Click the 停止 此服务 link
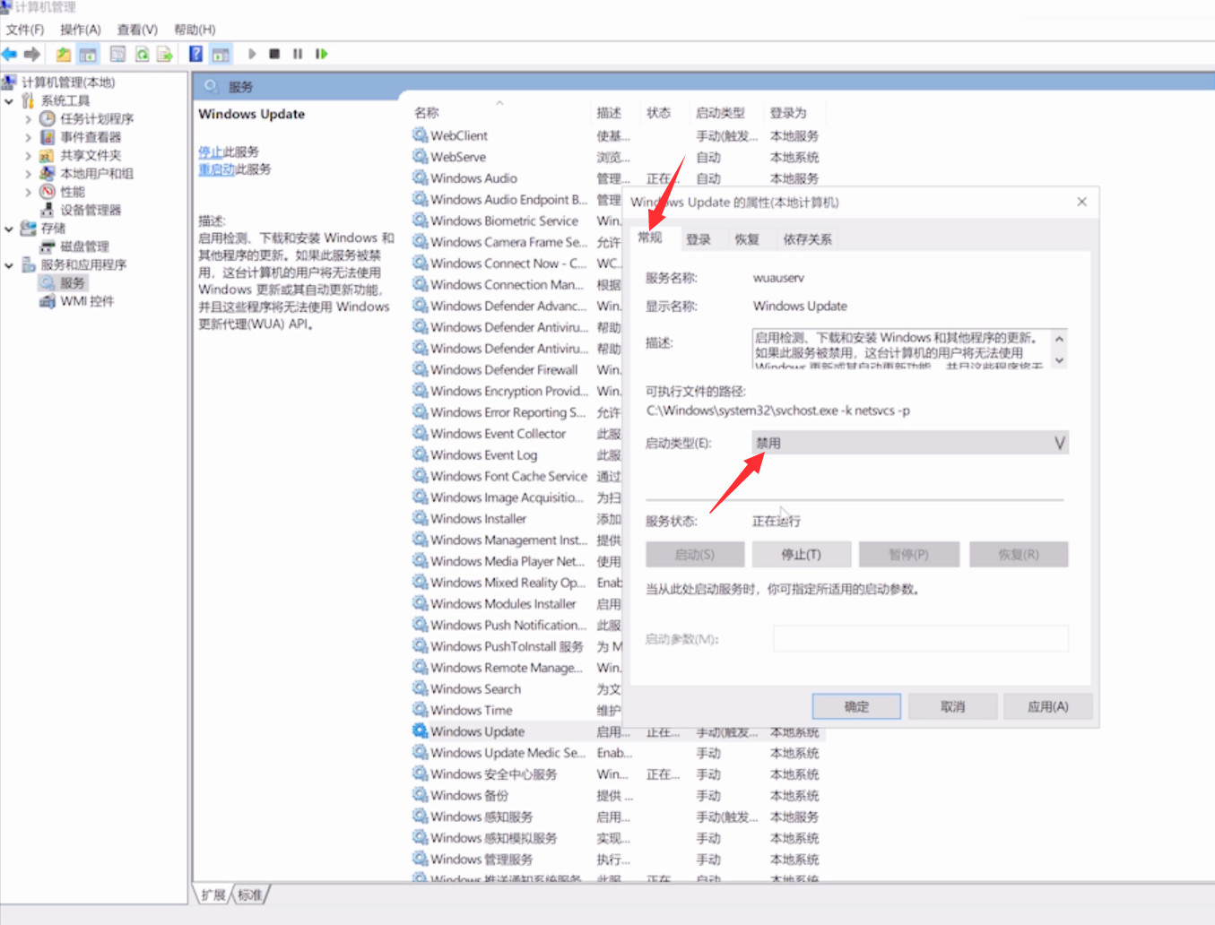The width and height of the screenshot is (1215, 925). [x=210, y=152]
